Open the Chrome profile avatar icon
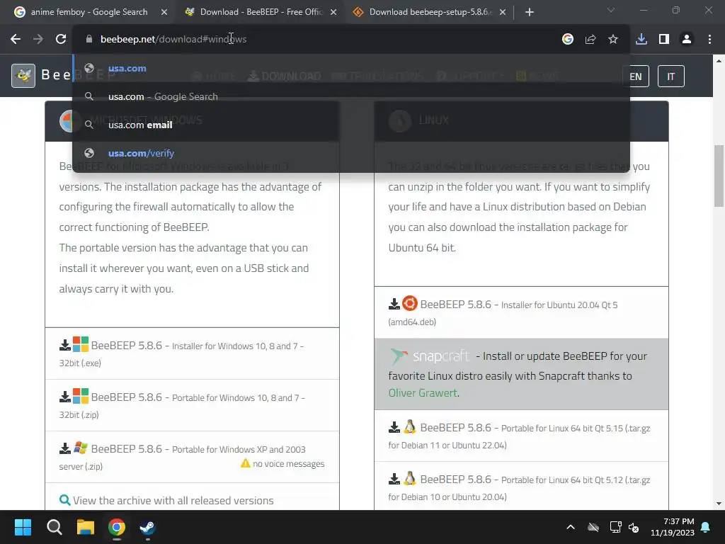This screenshot has height=544, width=725. tap(687, 40)
